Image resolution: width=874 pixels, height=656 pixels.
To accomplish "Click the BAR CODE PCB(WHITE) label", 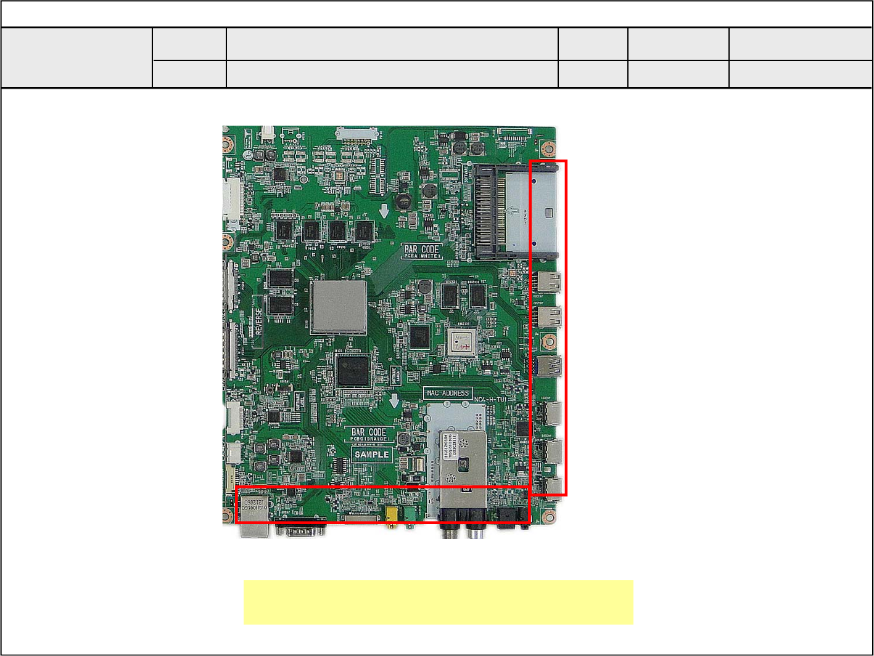I will (x=422, y=251).
